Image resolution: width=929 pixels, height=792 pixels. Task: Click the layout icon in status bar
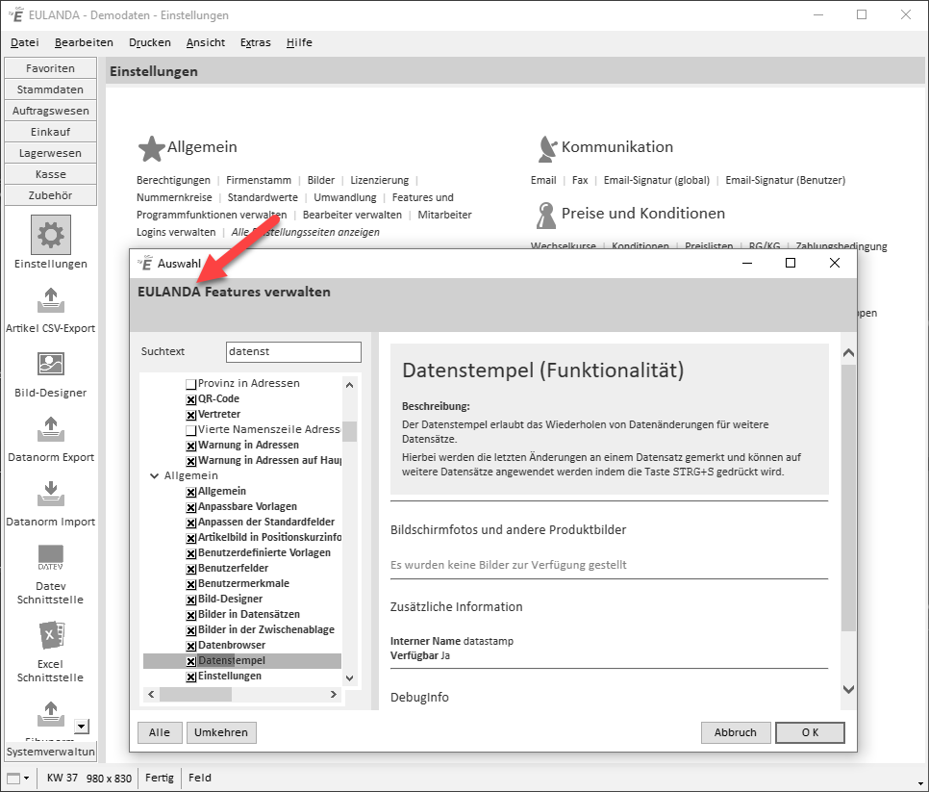[13, 778]
